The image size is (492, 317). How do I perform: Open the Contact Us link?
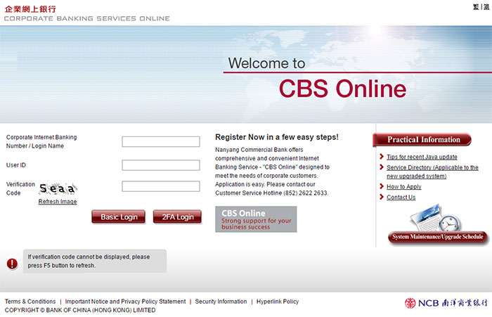coord(401,197)
